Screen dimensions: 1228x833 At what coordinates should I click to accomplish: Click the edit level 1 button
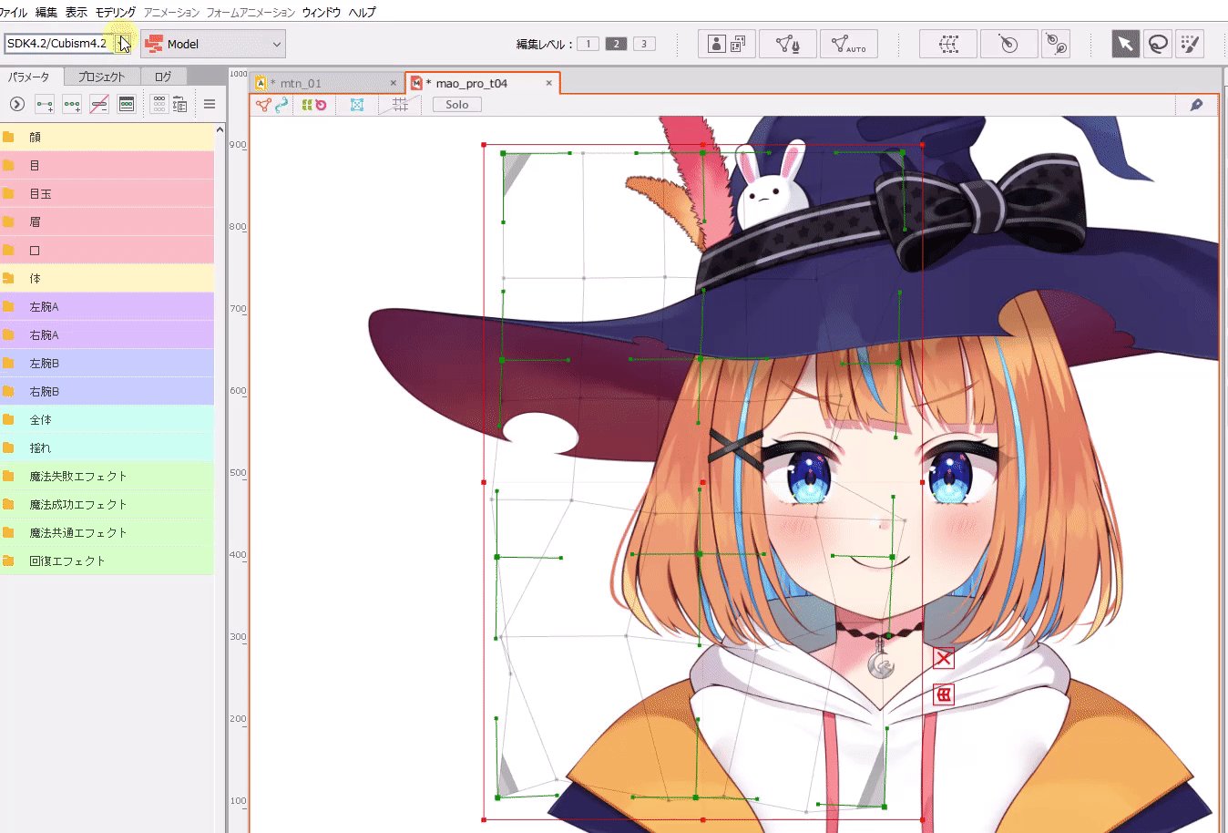[x=588, y=43]
